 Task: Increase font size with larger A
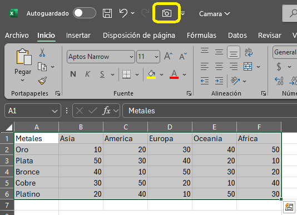click(168, 56)
